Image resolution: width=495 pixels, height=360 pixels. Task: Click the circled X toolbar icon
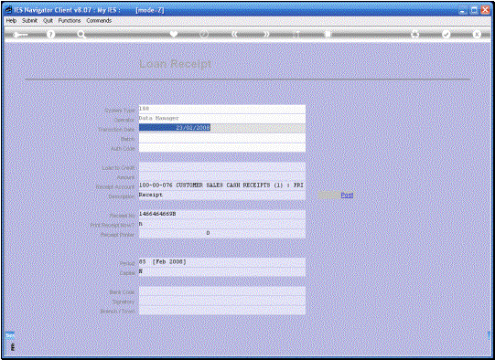click(477, 34)
